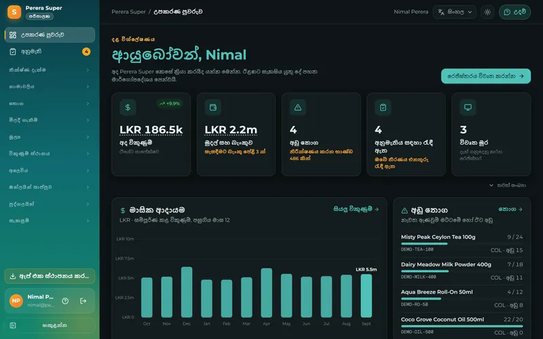Click the Aqua Breeze Roll-On stock bar
This screenshot has width=543, height=339.
(462, 298)
